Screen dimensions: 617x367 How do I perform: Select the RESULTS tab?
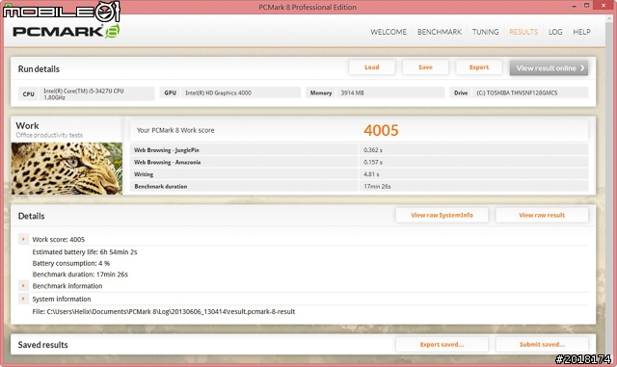(523, 32)
